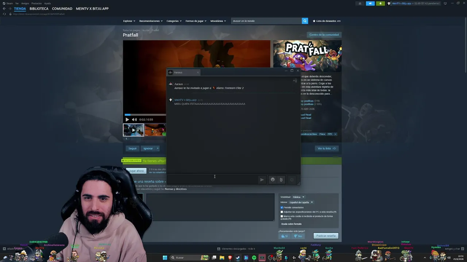
Task: Click the Ver tu lista button
Action: pos(327,148)
